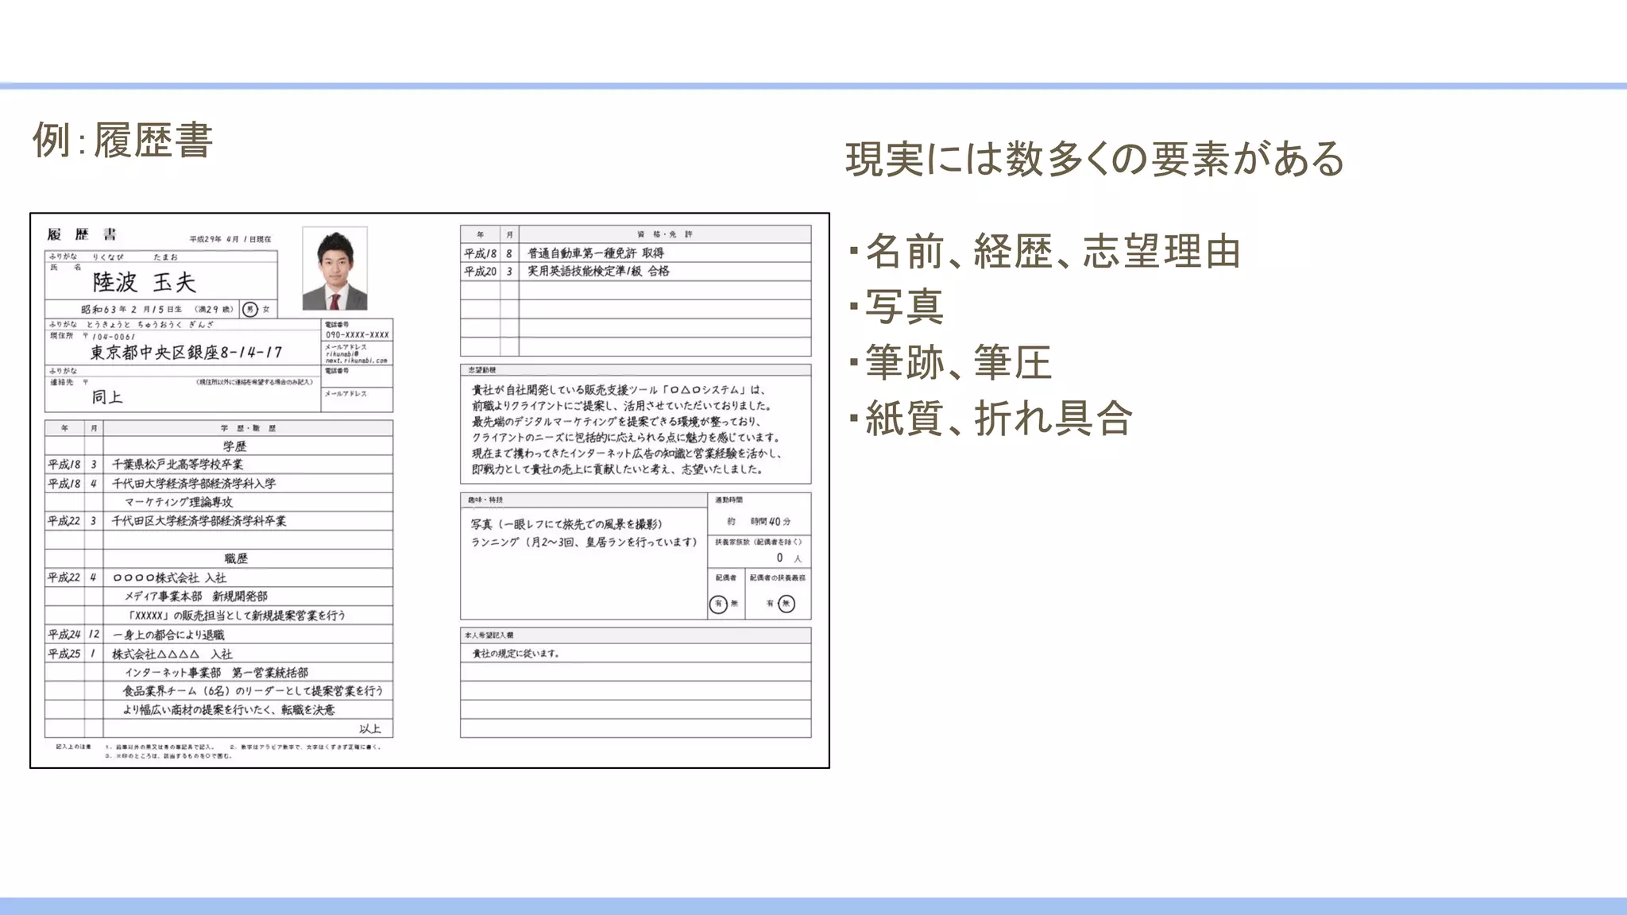Screen dimensions: 1627x915
Task: Click the heading 現実には数多くの要素がある
Action: pos(1094,159)
